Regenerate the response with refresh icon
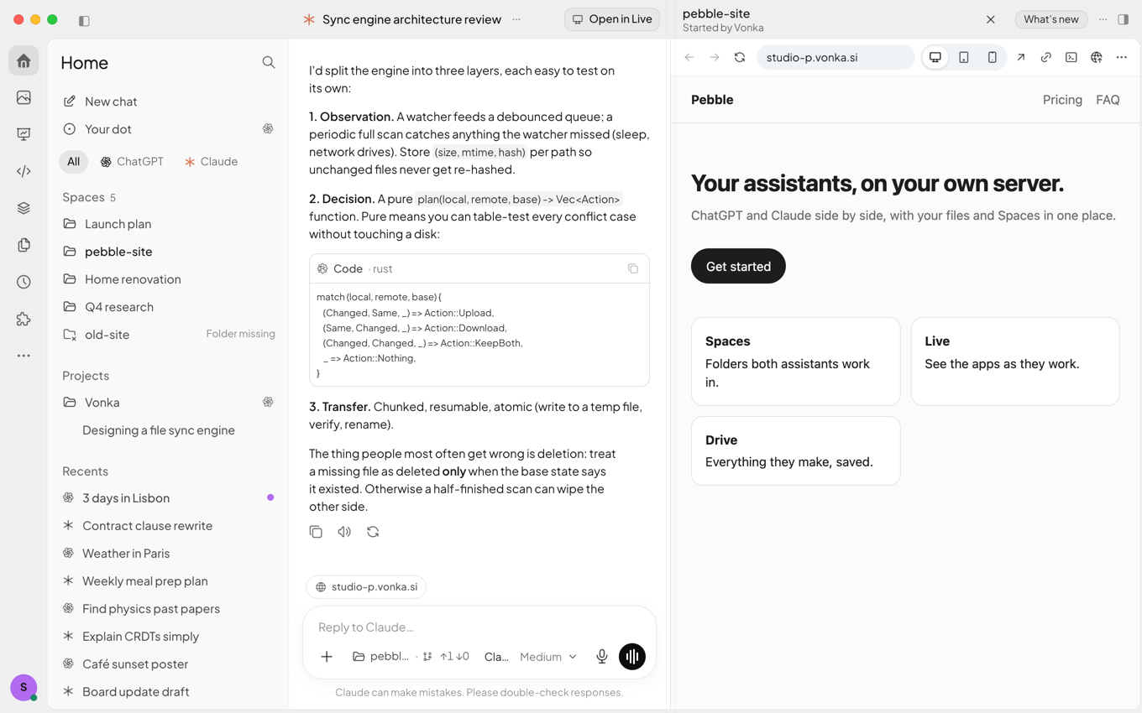 tap(373, 532)
